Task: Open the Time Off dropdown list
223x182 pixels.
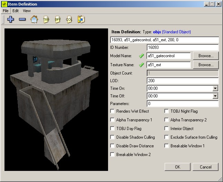Action: point(215,96)
